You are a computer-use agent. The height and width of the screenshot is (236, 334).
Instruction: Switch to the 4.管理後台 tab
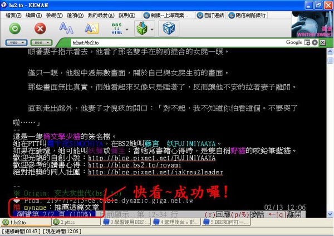tap(176, 223)
